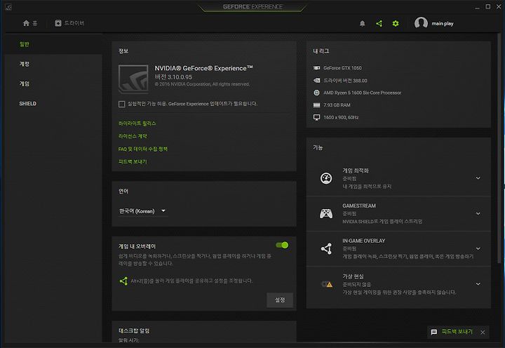
Task: Open FAQ and data collection policy link
Action: click(143, 149)
